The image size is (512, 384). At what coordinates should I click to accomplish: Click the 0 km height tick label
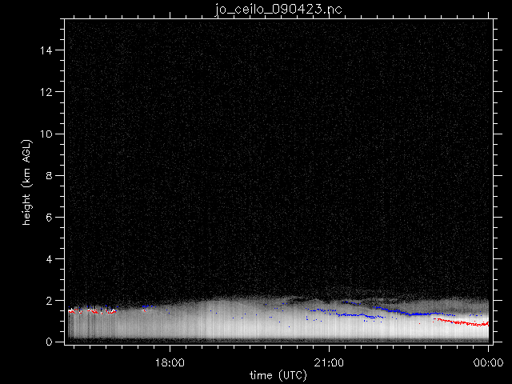(x=51, y=342)
